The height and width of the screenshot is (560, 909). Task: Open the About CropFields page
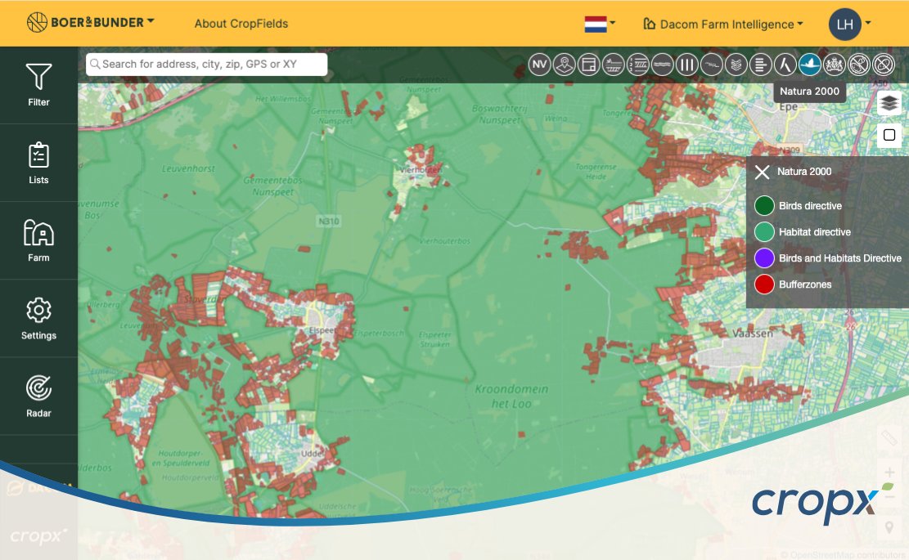click(241, 24)
